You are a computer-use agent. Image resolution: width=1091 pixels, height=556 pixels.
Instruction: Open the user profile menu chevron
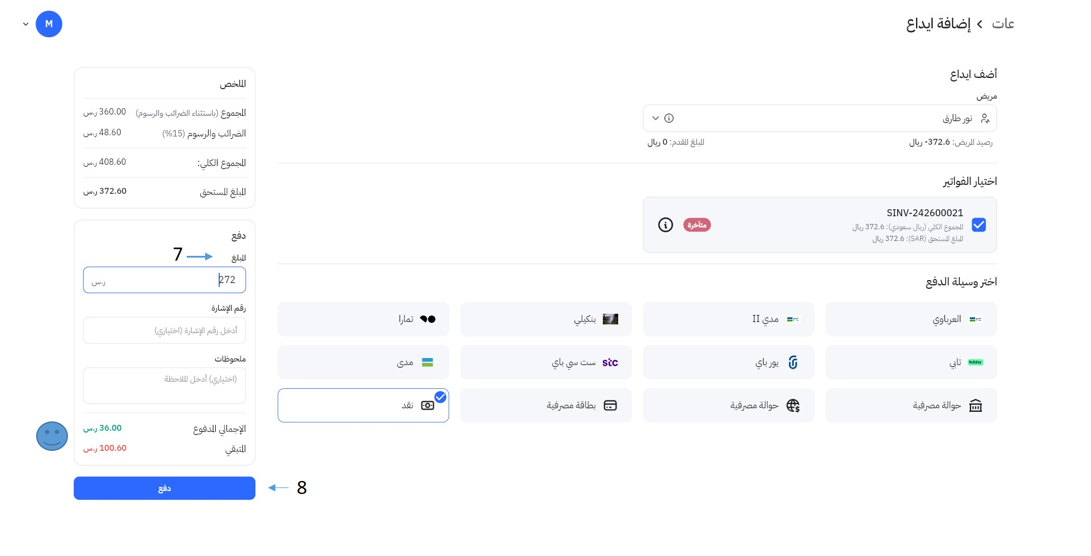tap(26, 24)
